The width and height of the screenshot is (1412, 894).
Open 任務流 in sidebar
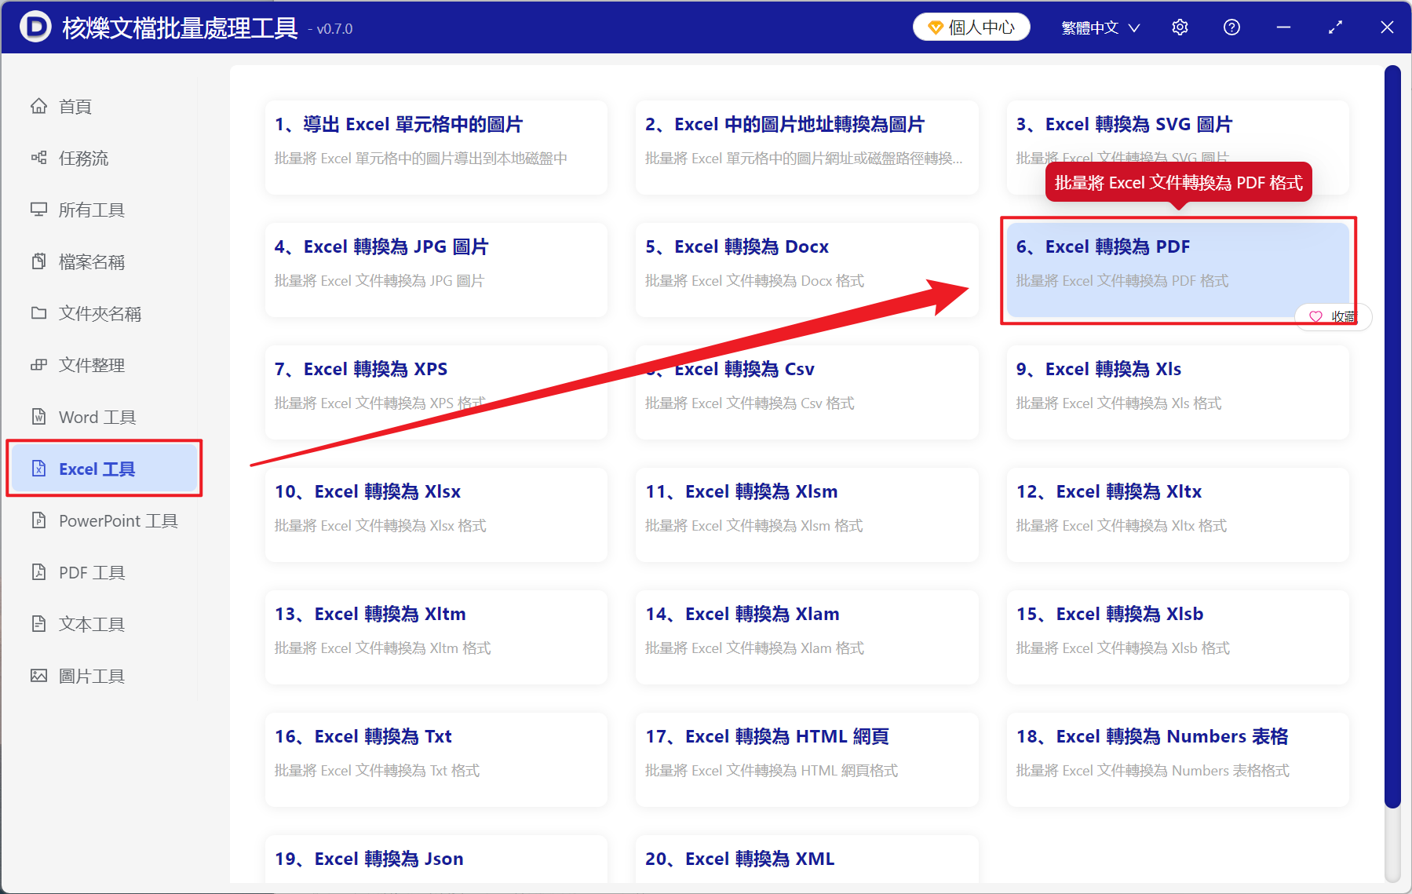click(104, 158)
